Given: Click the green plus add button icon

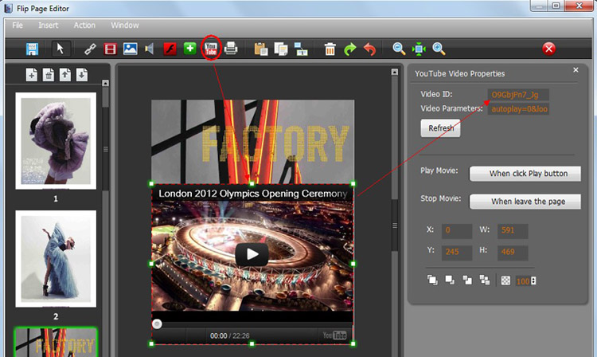Looking at the screenshot, I should pyautogui.click(x=190, y=49).
